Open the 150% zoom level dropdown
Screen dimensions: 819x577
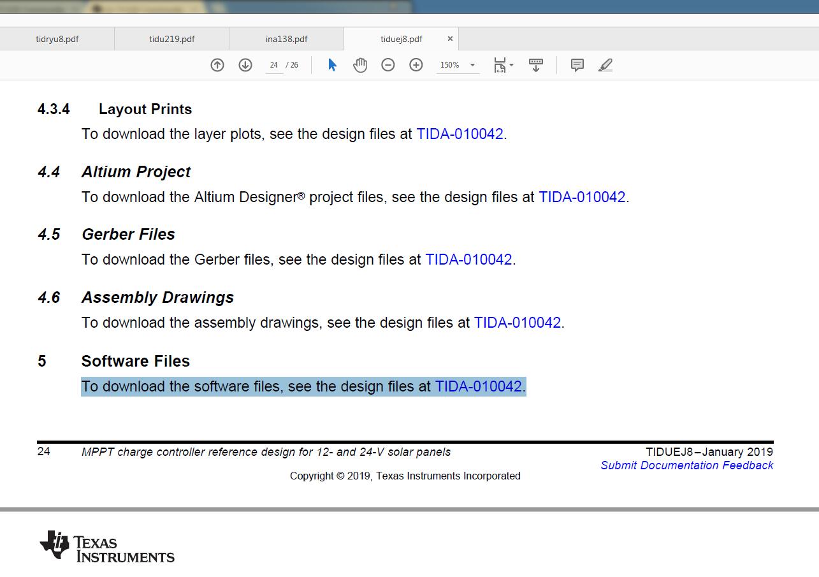coord(458,65)
